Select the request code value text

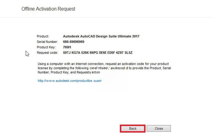[x=98, y=53]
